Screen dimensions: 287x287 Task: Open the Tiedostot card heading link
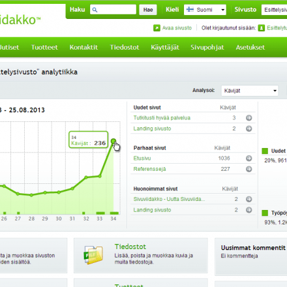[130, 247]
